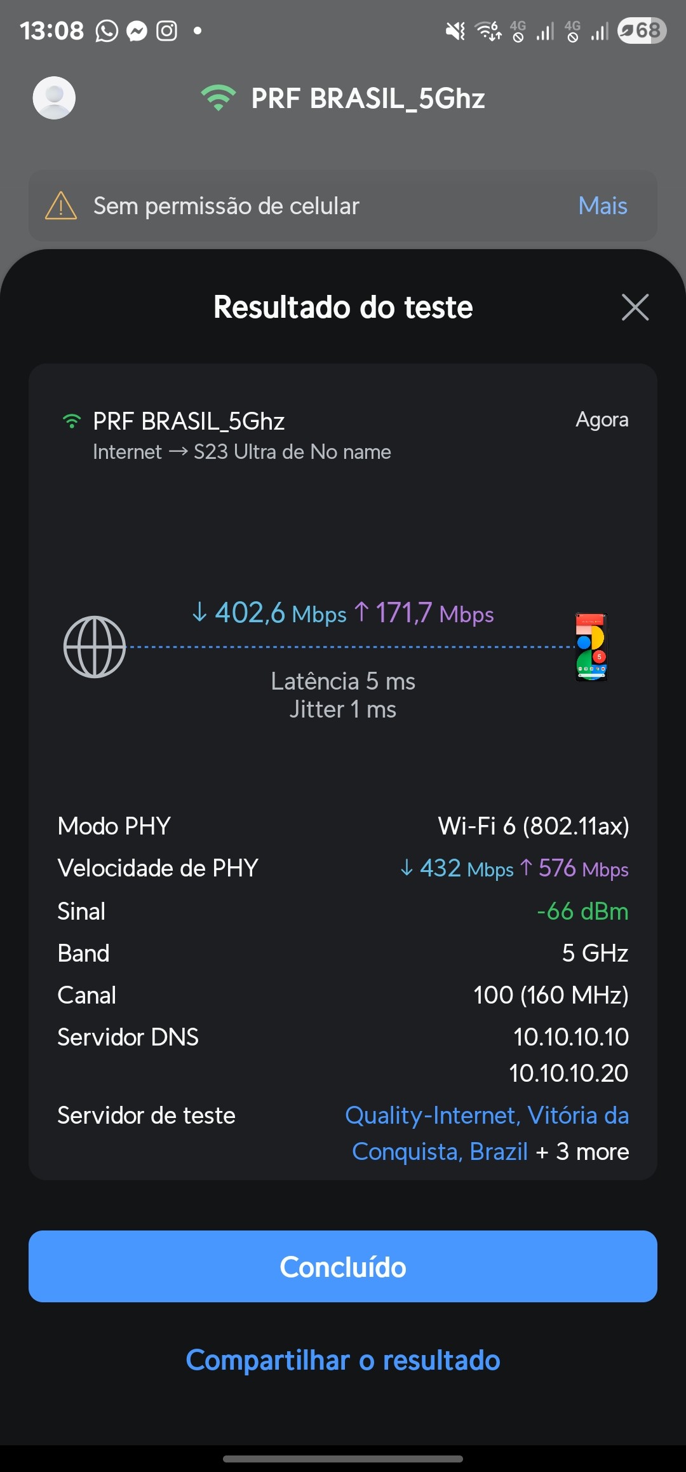Tap the small Wi-Fi icon in result card
686x1472 pixels.
(x=72, y=421)
